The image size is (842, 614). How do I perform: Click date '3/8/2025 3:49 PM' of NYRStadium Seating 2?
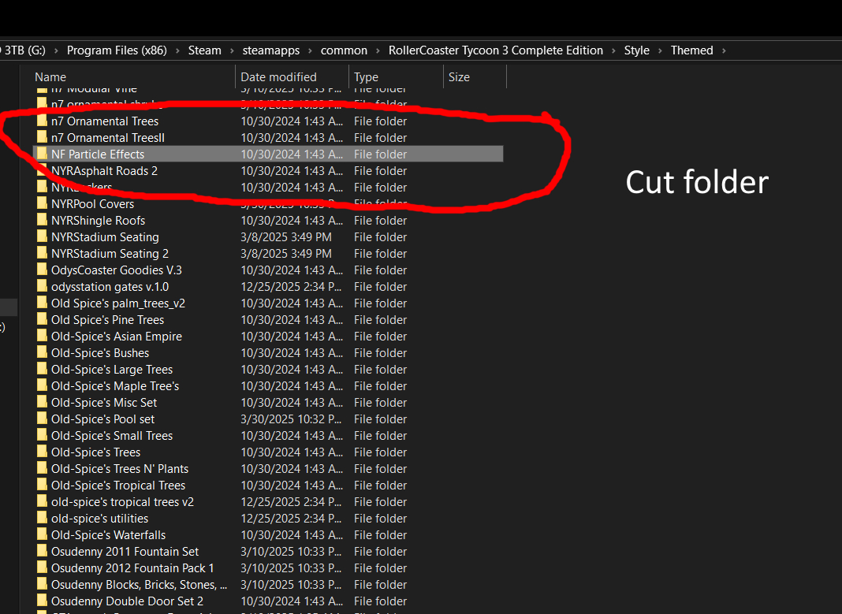click(286, 253)
